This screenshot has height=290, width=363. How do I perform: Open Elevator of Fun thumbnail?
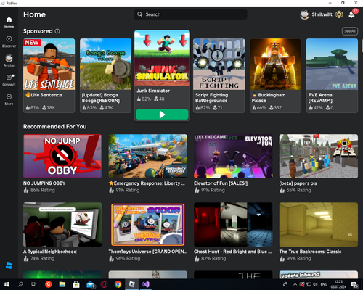pyautogui.click(x=233, y=156)
